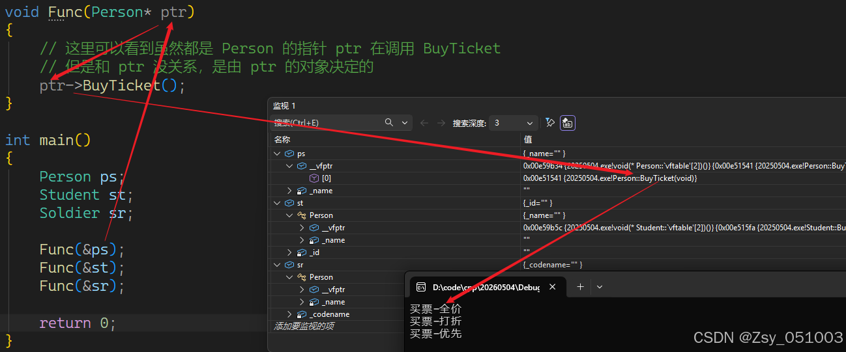Click the next search result arrow

pyautogui.click(x=441, y=122)
